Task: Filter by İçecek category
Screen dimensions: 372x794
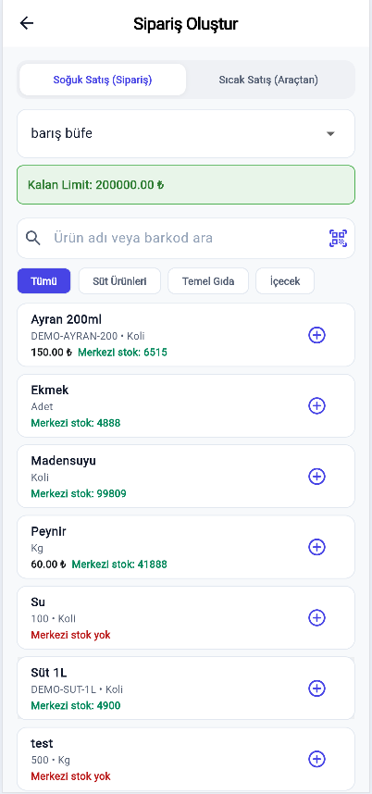Action: click(x=285, y=281)
